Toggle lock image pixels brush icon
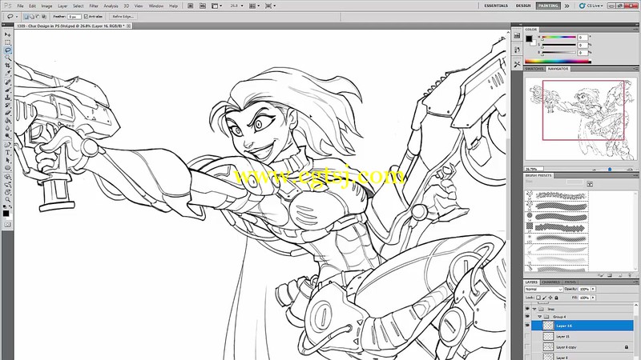The image size is (641, 360). pos(545,298)
